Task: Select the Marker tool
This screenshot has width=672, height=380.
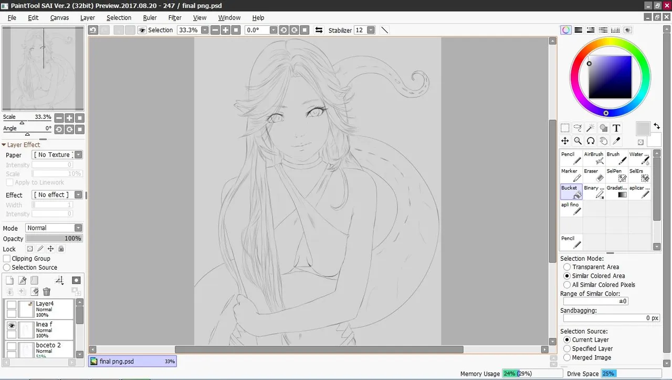Action: pos(571,175)
